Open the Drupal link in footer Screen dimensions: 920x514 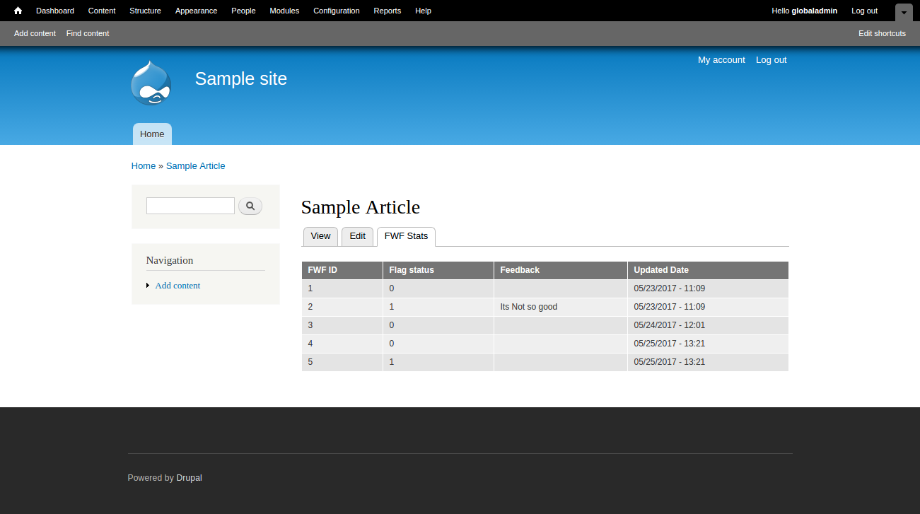[x=189, y=478]
